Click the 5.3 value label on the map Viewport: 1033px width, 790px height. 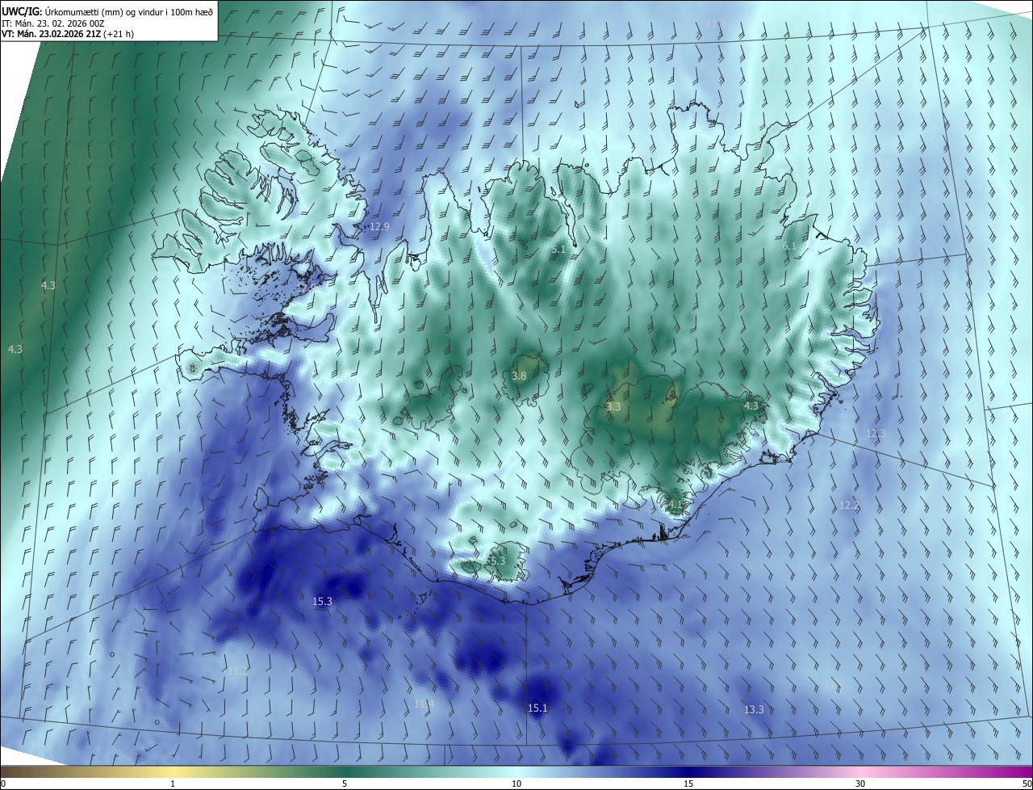(x=497, y=561)
